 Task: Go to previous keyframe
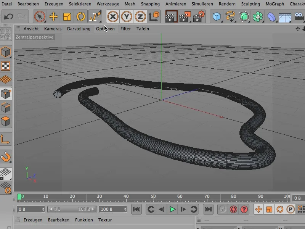(x=151, y=209)
